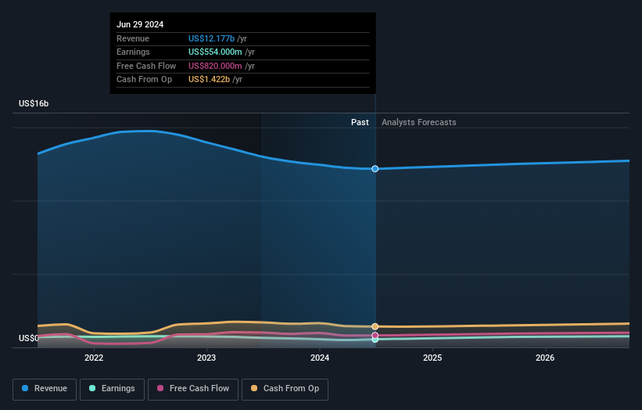Click the Revenue row label in tooltip
Viewport: 642px width, 410px height.
(133, 38)
